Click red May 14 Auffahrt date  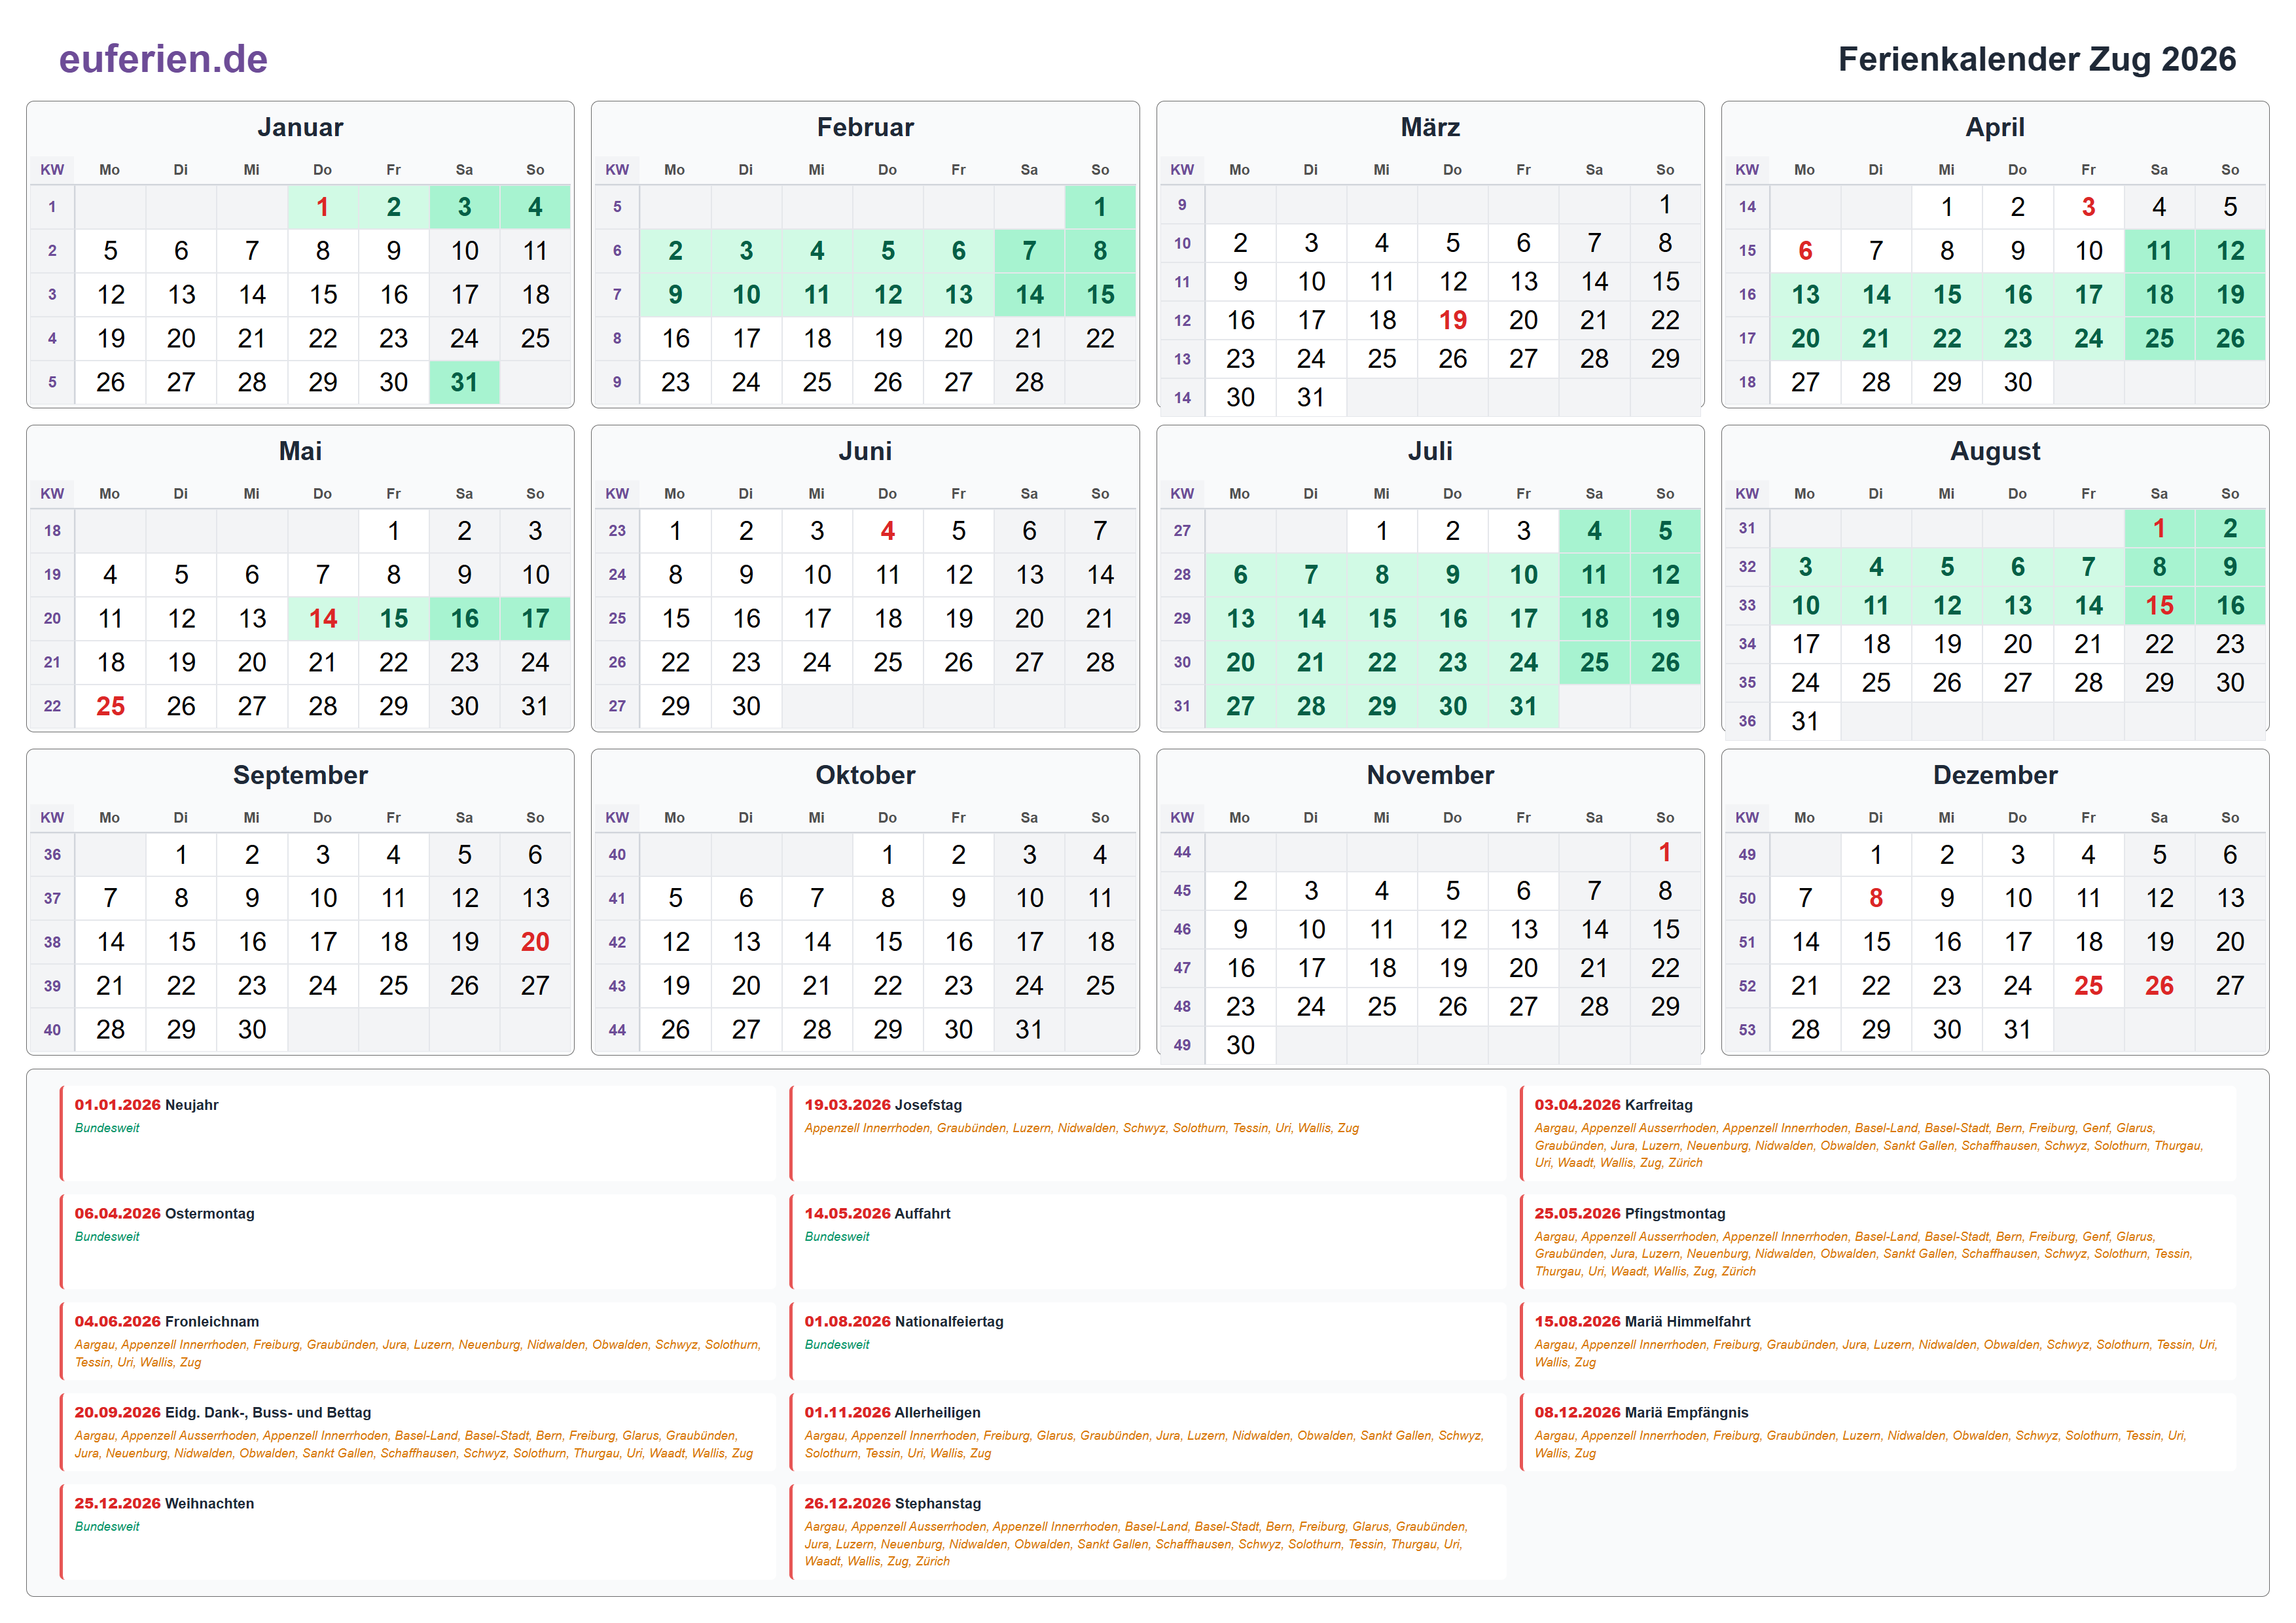(322, 619)
